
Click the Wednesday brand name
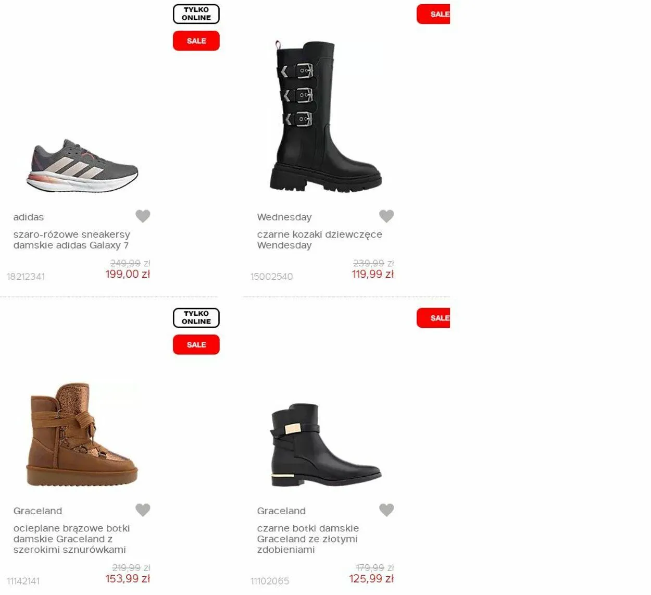(284, 217)
